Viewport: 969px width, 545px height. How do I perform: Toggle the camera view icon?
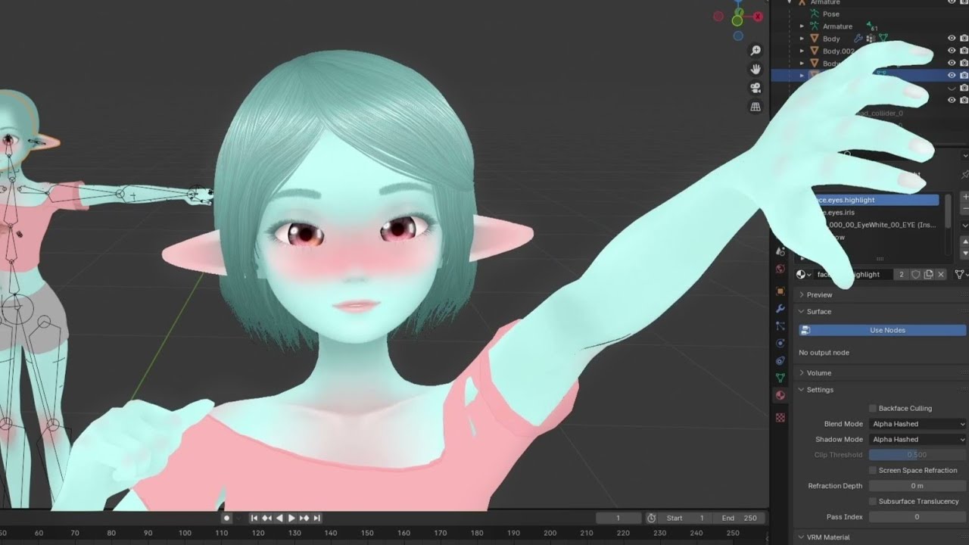[756, 88]
